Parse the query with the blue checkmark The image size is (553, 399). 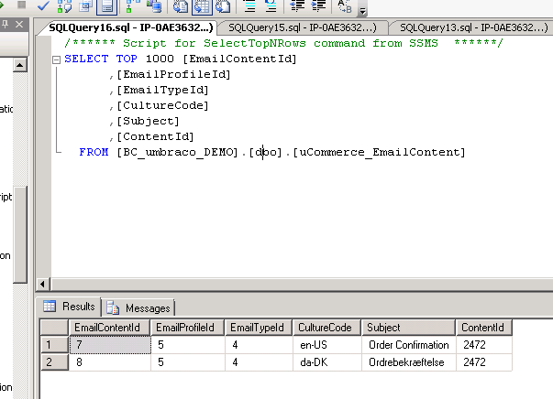point(43,6)
